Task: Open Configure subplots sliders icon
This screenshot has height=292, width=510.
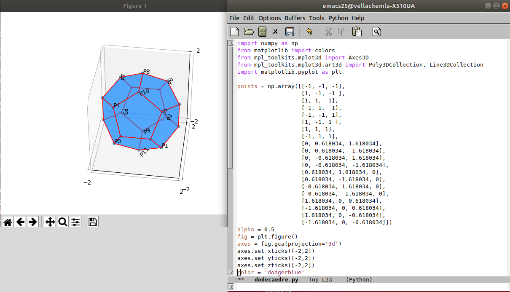Action: (x=75, y=222)
